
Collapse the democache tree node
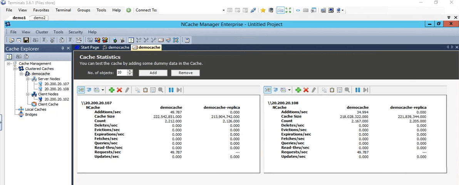point(21,74)
